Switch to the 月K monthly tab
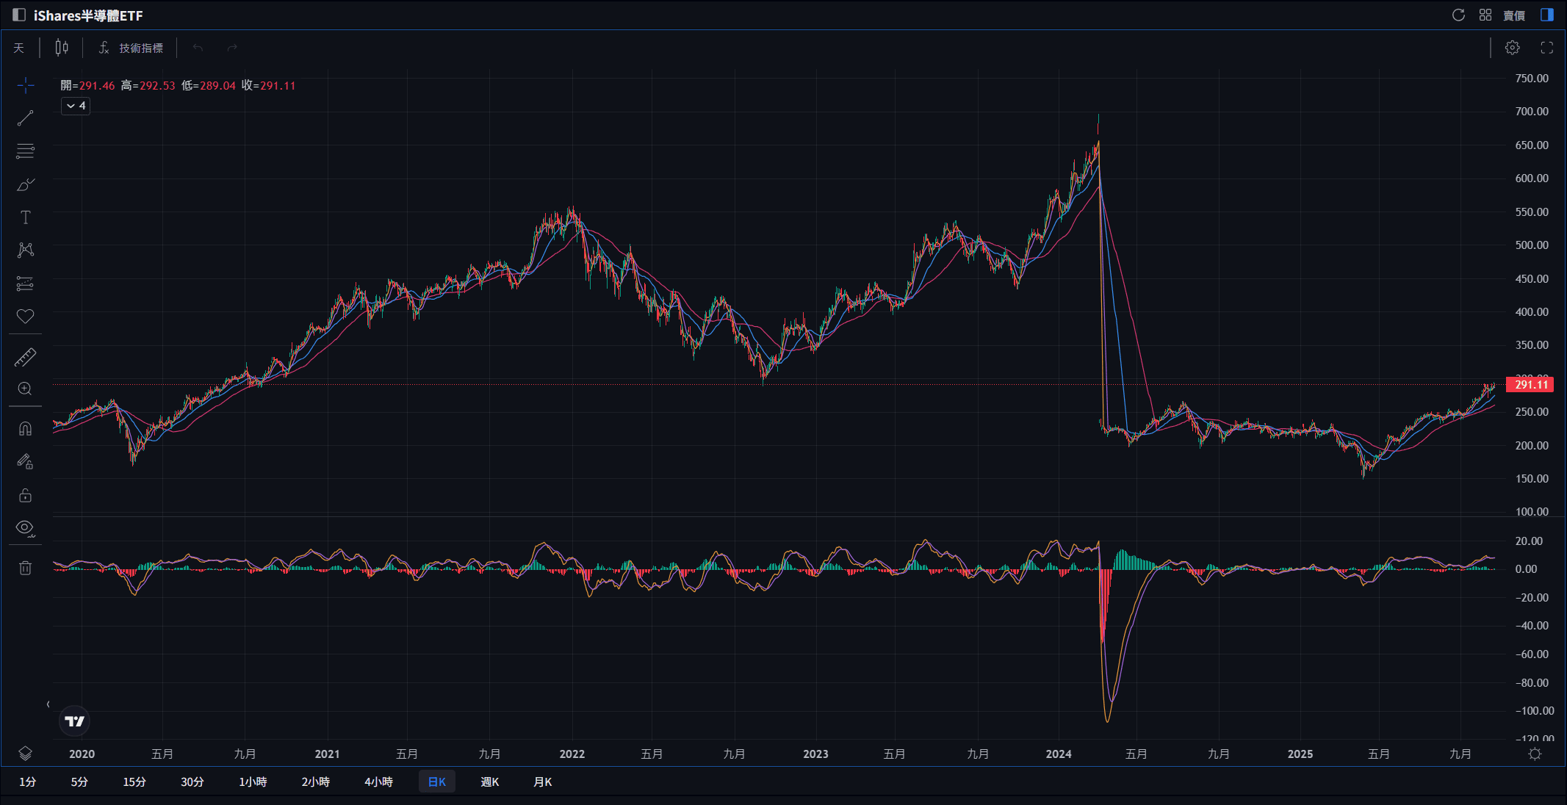 tap(542, 781)
